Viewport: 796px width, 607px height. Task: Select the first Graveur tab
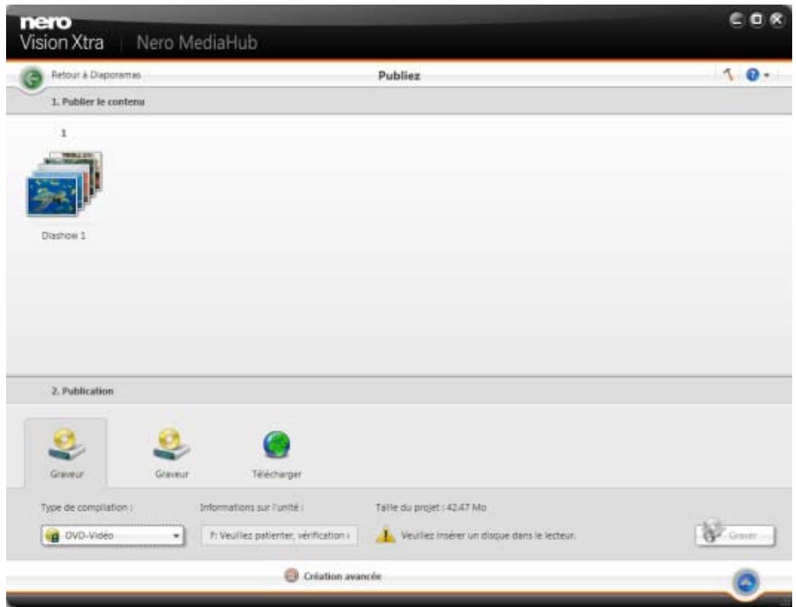tap(66, 453)
